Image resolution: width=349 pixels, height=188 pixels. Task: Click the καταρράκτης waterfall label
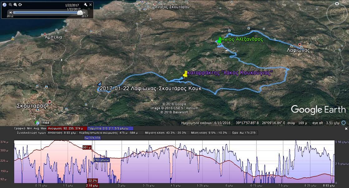pos(230,73)
